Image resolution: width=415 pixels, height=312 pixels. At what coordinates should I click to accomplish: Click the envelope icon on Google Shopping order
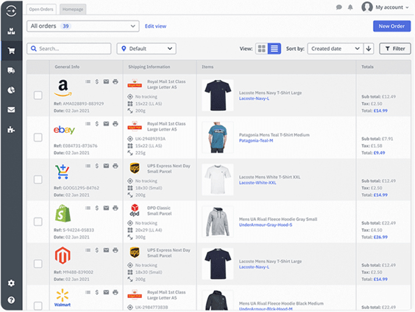(106, 166)
